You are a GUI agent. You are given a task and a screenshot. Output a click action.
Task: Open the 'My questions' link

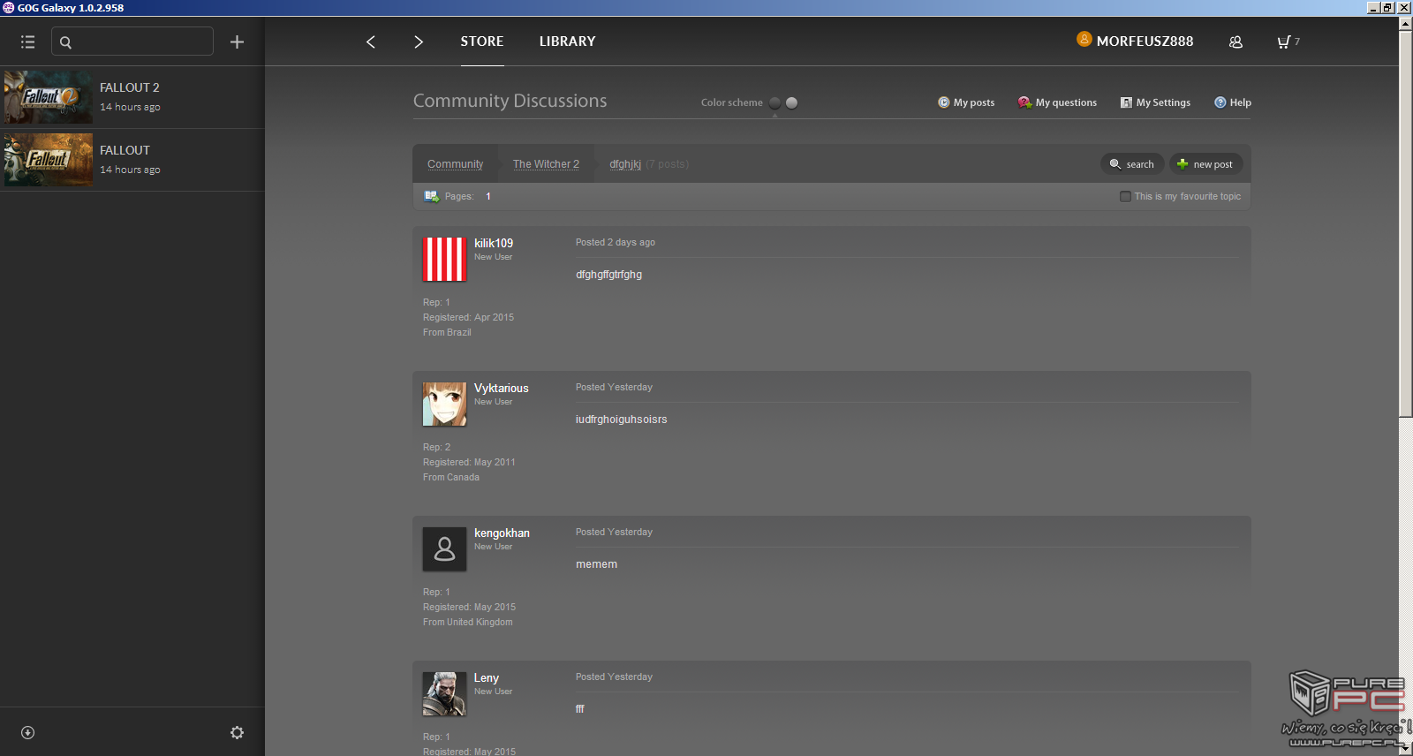[x=1057, y=102]
